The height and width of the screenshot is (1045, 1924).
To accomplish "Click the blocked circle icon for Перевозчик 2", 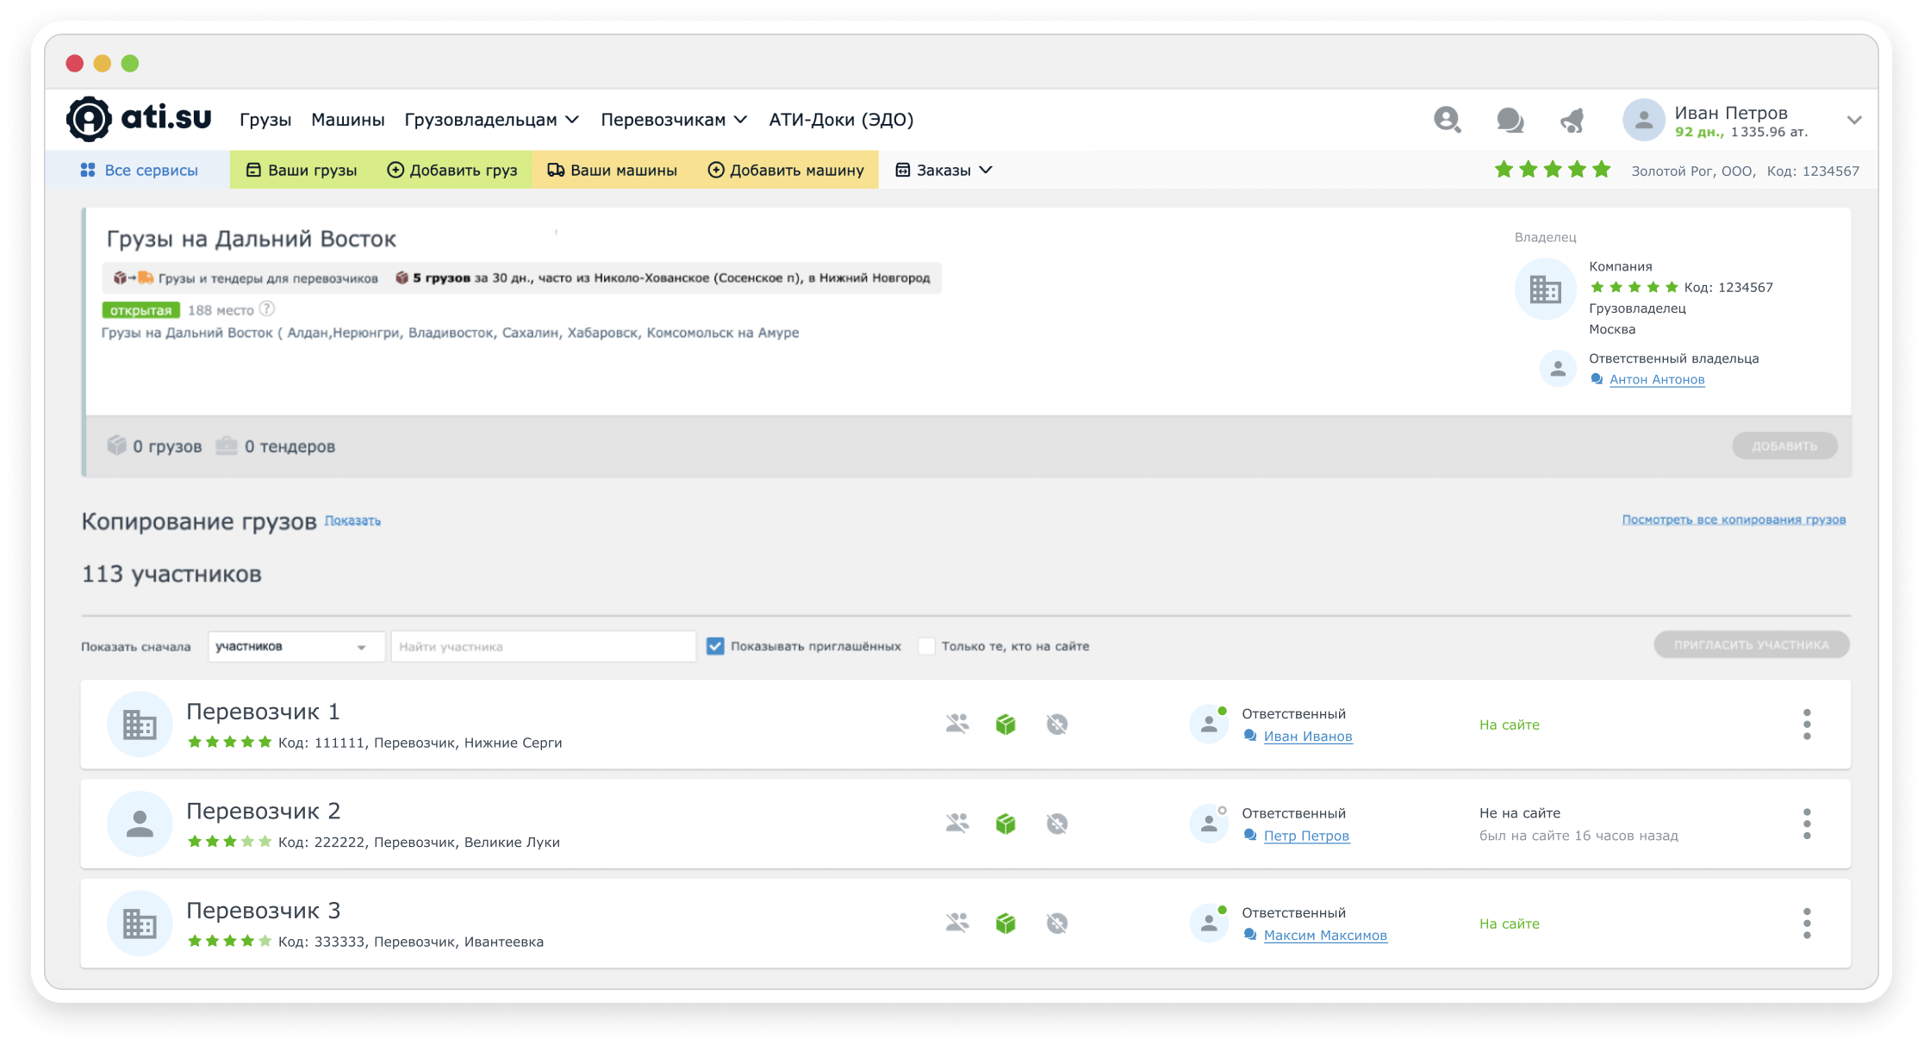I will coord(1057,824).
